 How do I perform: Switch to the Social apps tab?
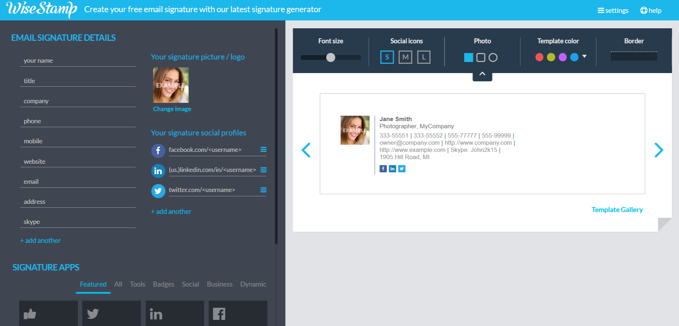(x=190, y=284)
